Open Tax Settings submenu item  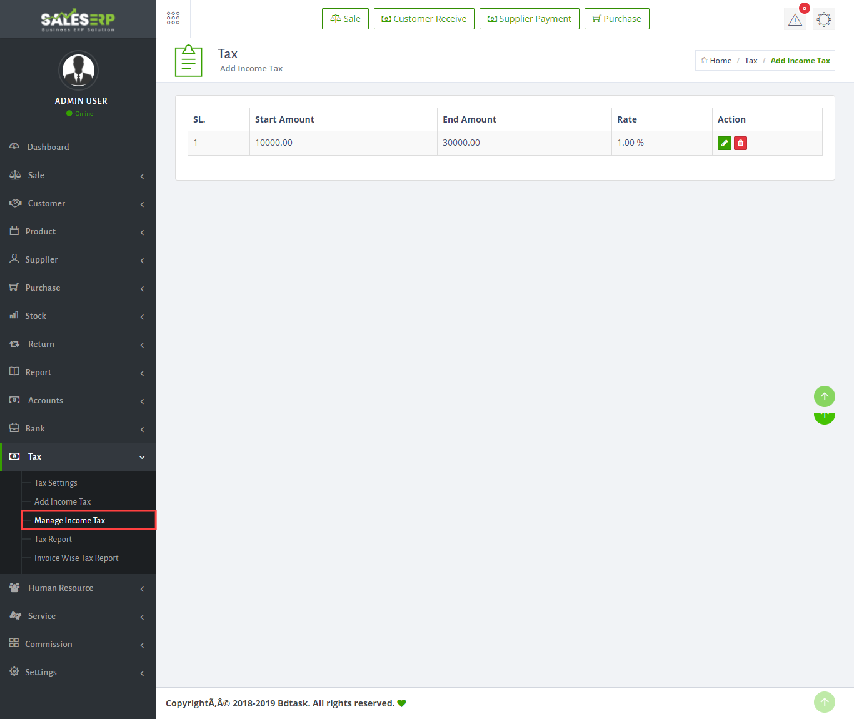[56, 483]
